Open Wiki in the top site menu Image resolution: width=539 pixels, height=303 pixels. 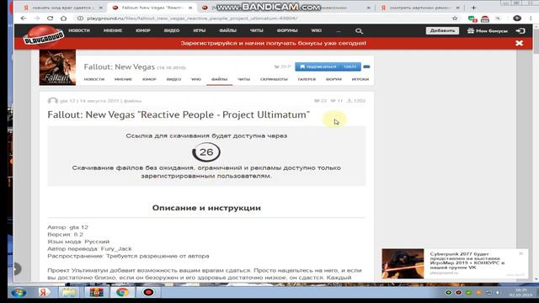click(x=317, y=30)
